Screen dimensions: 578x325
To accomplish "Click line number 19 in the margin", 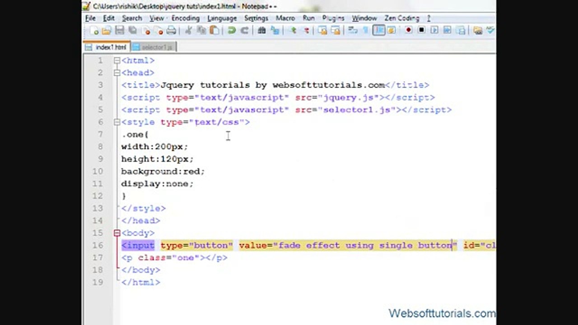I will [x=98, y=282].
